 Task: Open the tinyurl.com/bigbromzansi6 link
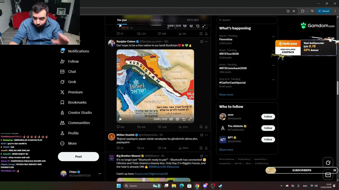pos(151,174)
